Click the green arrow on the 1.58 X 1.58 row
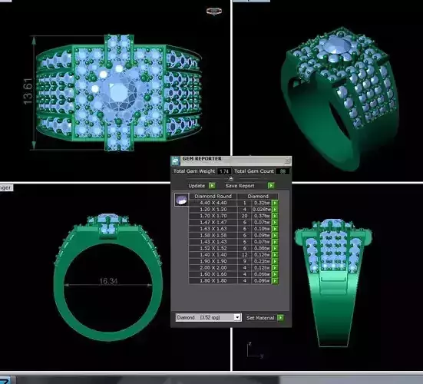423x384 pixels. [275, 235]
